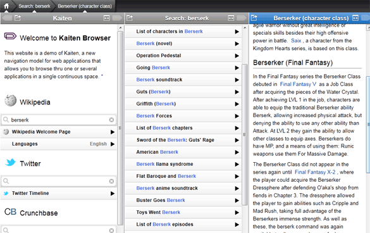The image size is (370, 233).
Task: Open the Languages English option
Action: (x=59, y=144)
